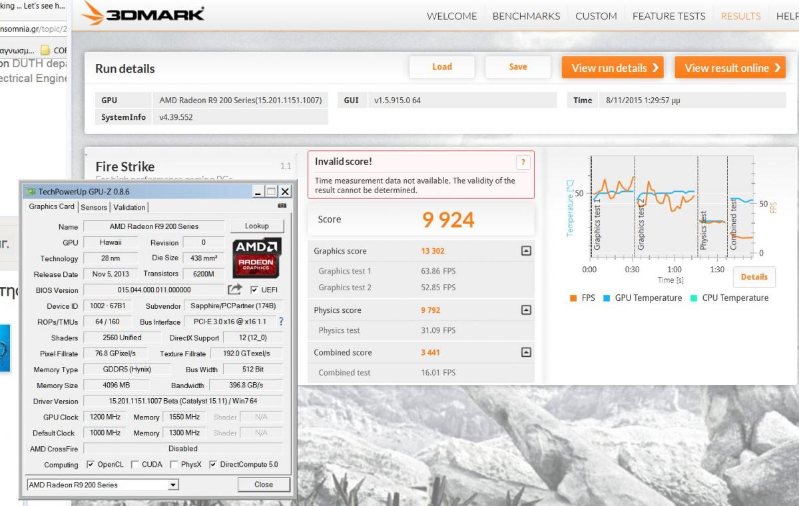The image size is (799, 506).
Task: Click the Details button under the chart
Action: pos(754,277)
